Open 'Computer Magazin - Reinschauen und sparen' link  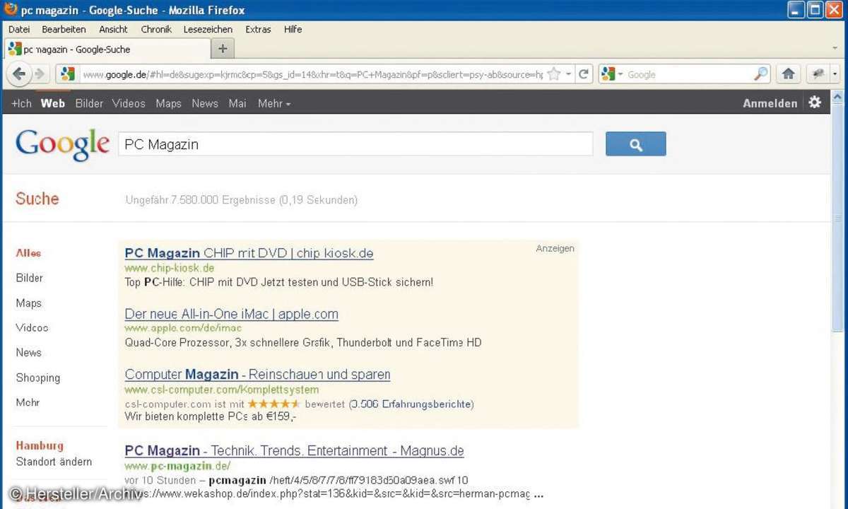click(x=257, y=375)
